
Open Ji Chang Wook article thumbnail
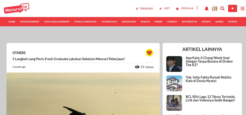click(x=174, y=64)
